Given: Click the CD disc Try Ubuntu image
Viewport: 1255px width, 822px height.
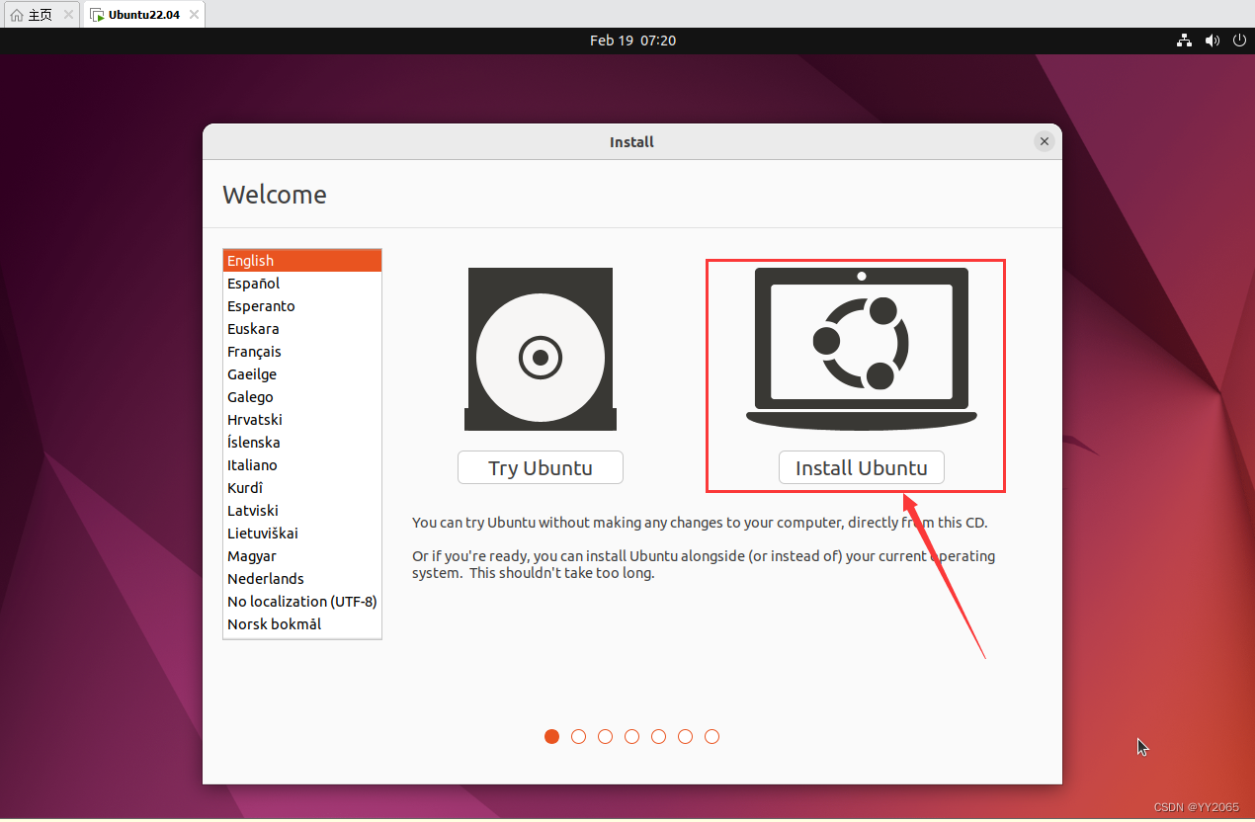Looking at the screenshot, I should click(x=541, y=349).
